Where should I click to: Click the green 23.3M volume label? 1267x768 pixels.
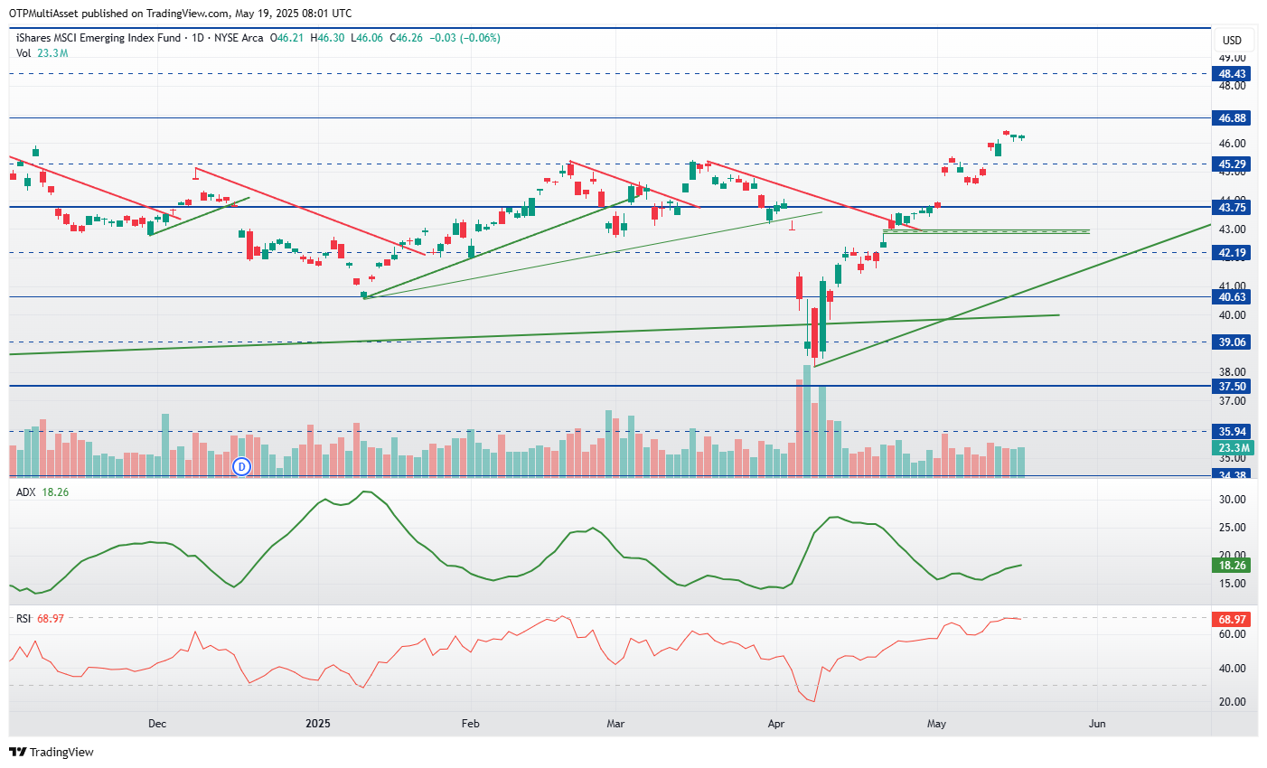(1233, 448)
